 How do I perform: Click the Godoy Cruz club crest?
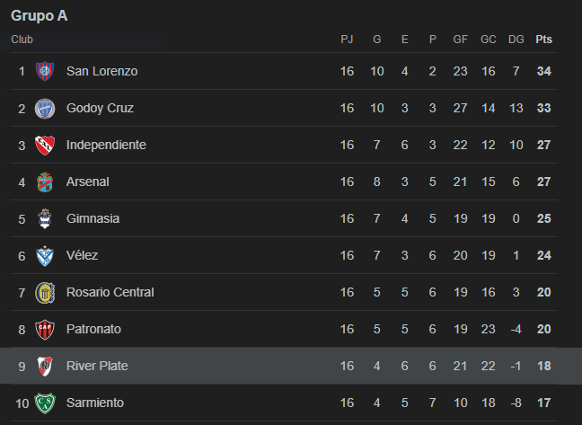pos(45,109)
